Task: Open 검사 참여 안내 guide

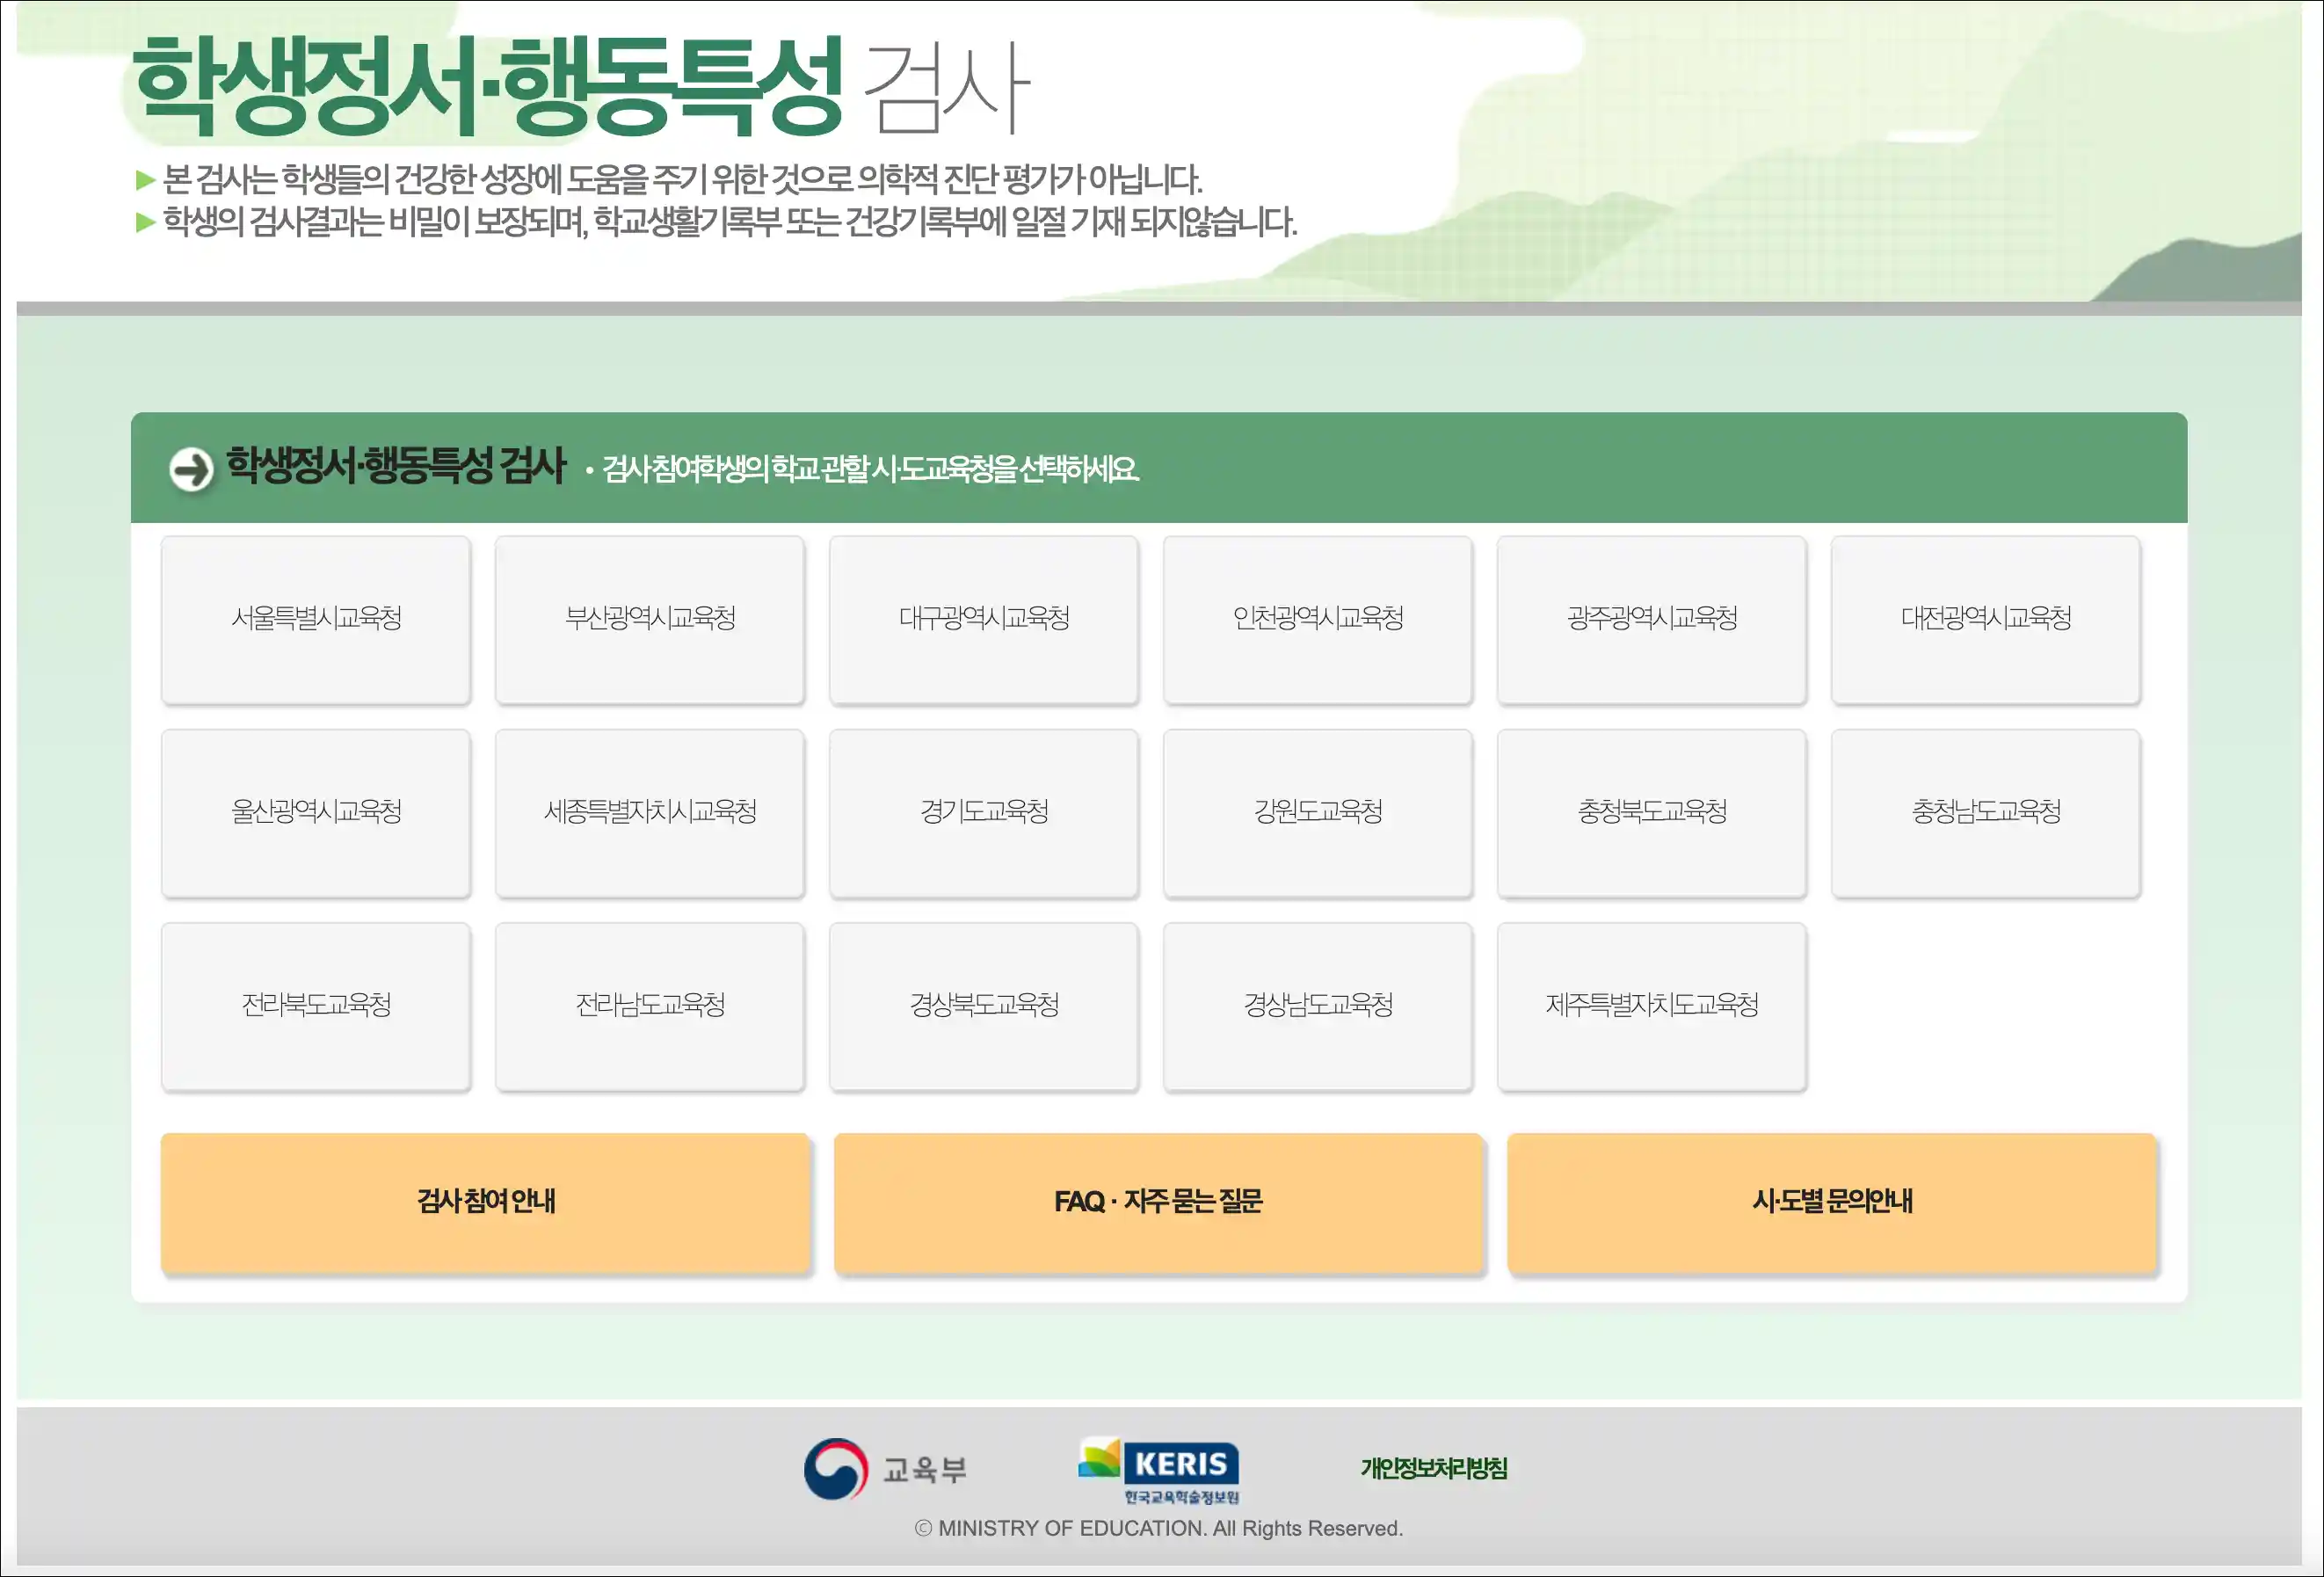Action: (485, 1202)
